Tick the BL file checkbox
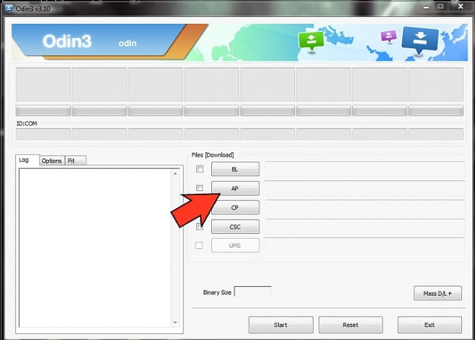475x340 pixels. [x=200, y=169]
